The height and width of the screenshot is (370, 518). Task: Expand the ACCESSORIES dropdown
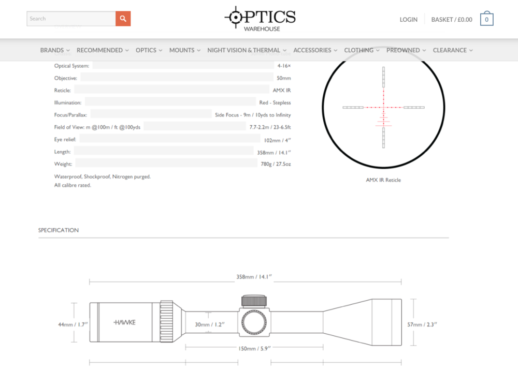[x=315, y=50]
